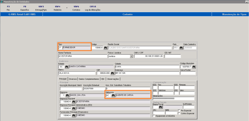Enable the Pis Especial checkbox
The width and height of the screenshot is (249, 121).
[179, 111]
